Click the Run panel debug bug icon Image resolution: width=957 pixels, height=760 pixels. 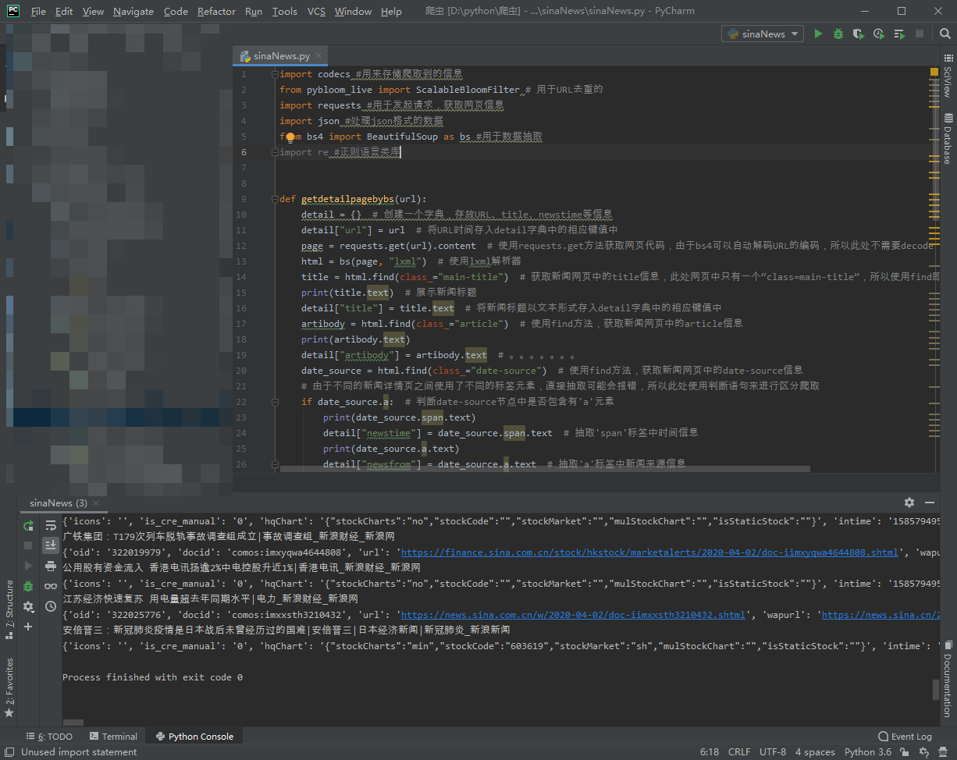[28, 586]
